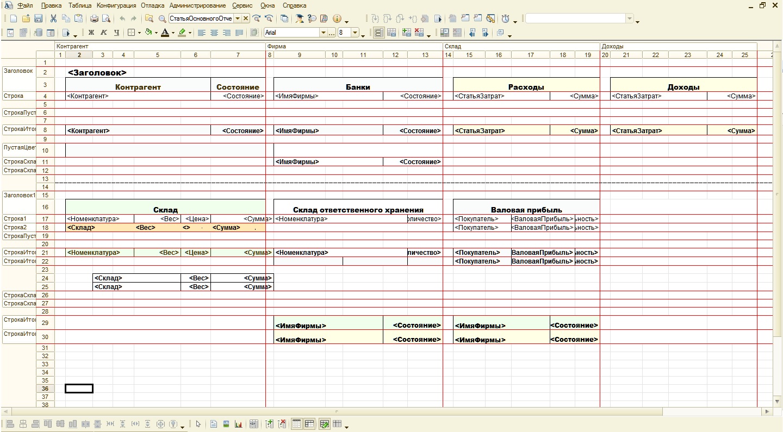Viewport: 783px width, 432px height.
Task: Toggle italic К formatting
Action: [104, 33]
